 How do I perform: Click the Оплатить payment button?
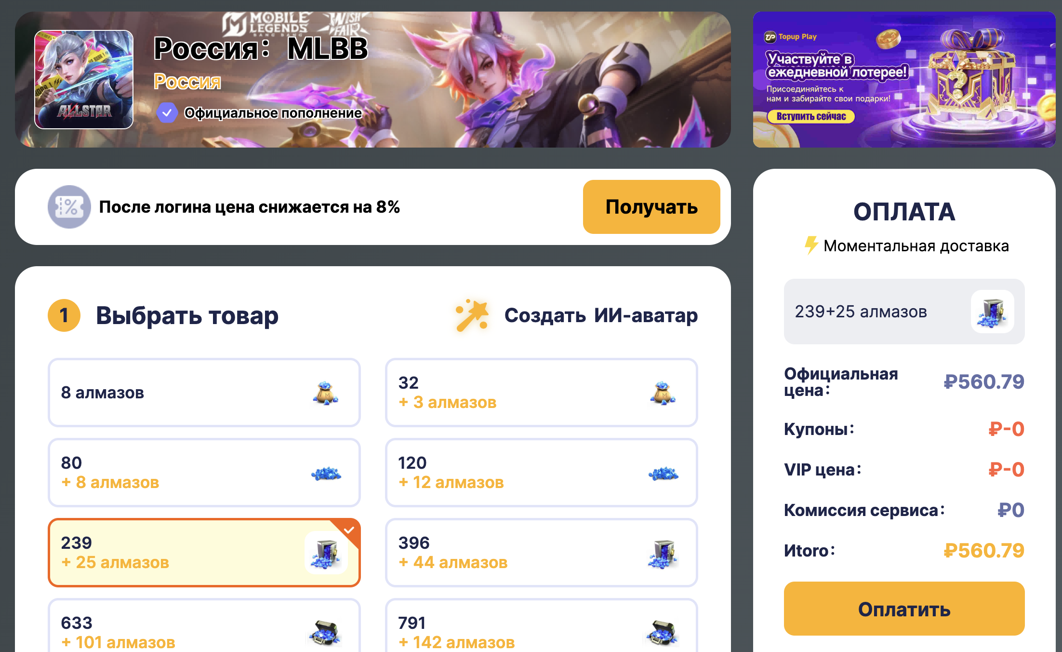[x=904, y=609]
